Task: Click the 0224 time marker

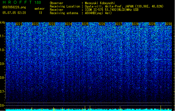Action: point(68,24)
